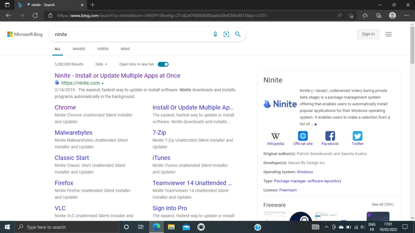Open the Favorites list icon
This screenshot has height=233, width=415.
pyautogui.click(x=365, y=16)
